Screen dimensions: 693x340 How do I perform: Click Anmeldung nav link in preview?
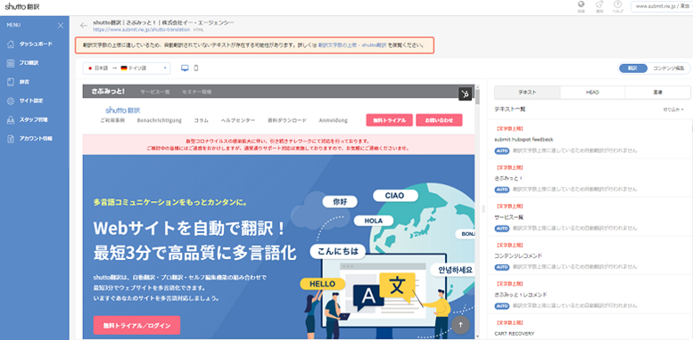tap(333, 120)
